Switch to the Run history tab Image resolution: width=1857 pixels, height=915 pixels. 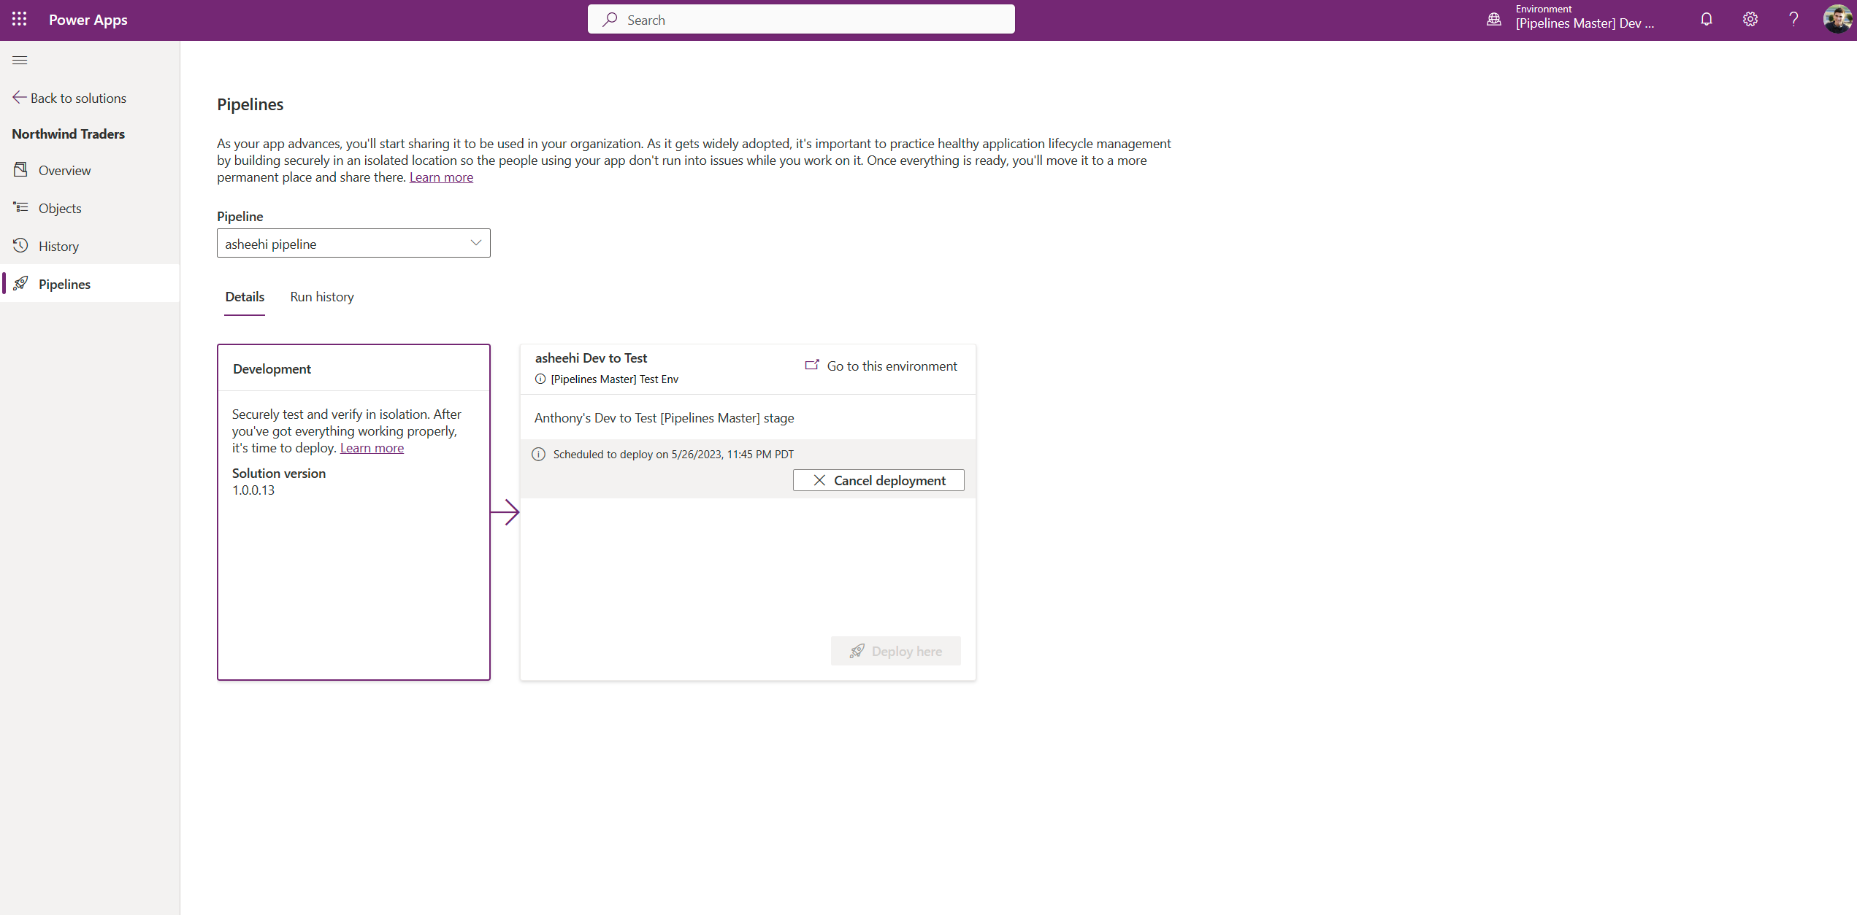tap(321, 296)
